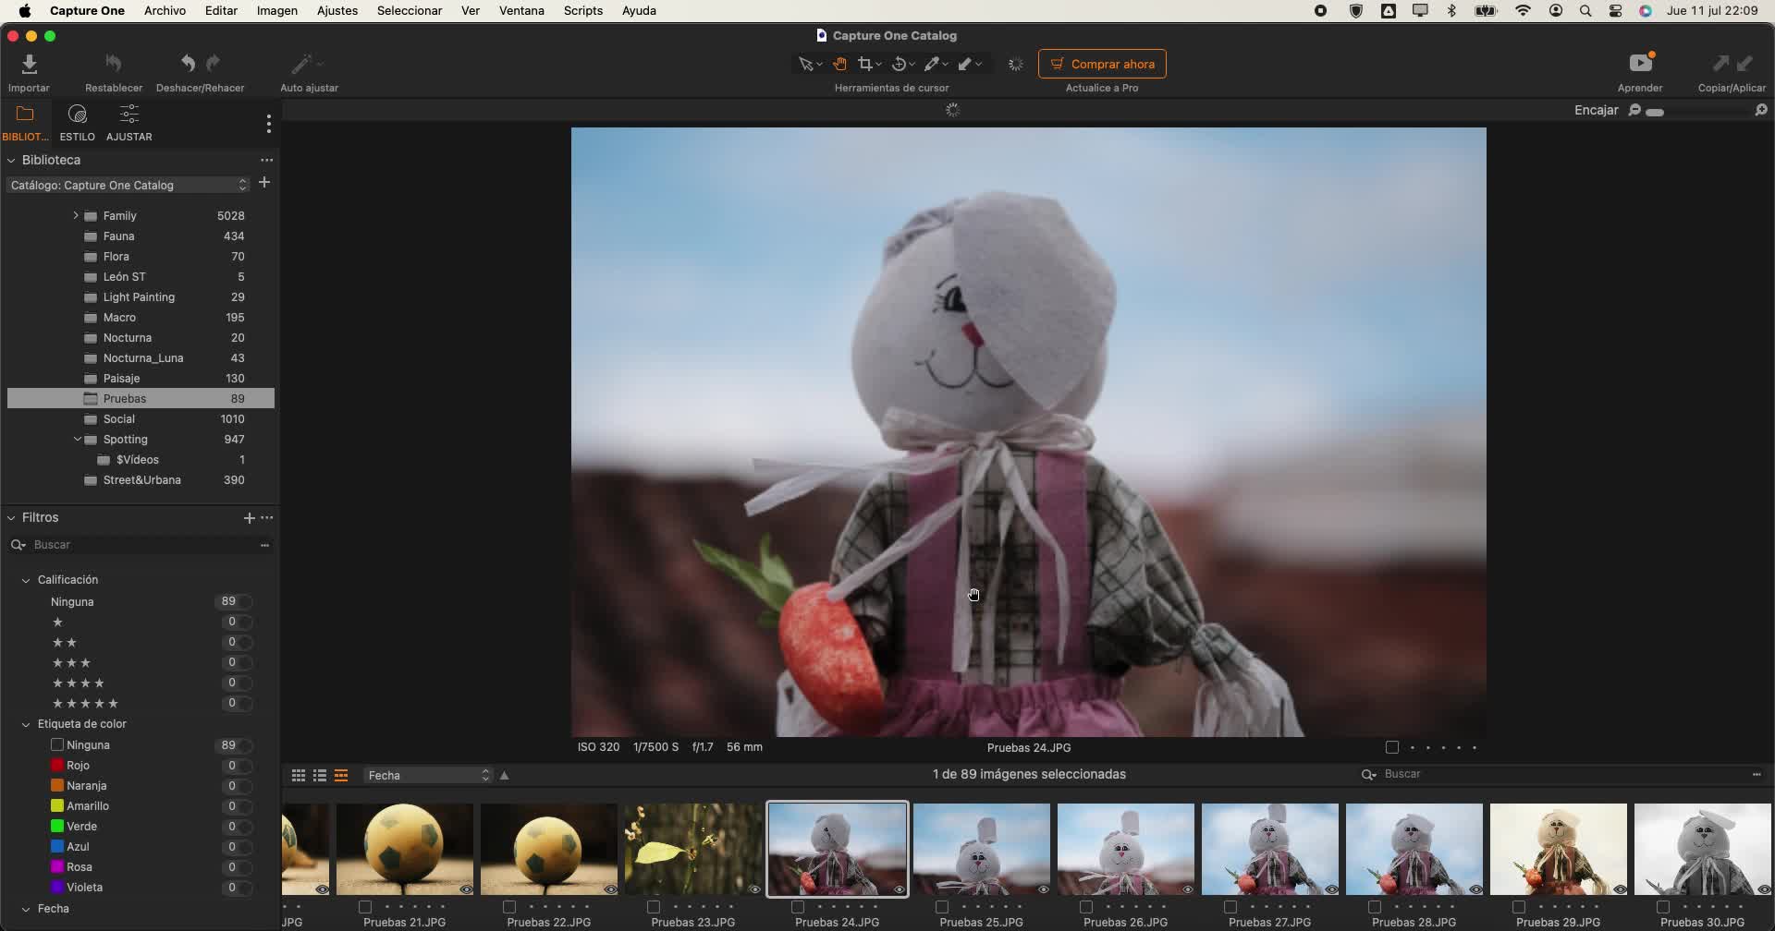This screenshot has height=931, width=1775.
Task: Open browser search options ellipsis
Action: tap(1757, 775)
